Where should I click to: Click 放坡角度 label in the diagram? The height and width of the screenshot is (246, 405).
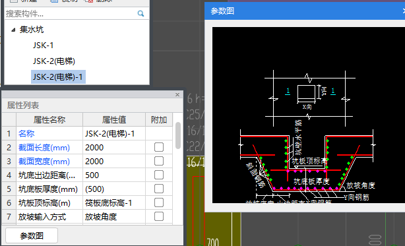pyautogui.click(x=361, y=185)
